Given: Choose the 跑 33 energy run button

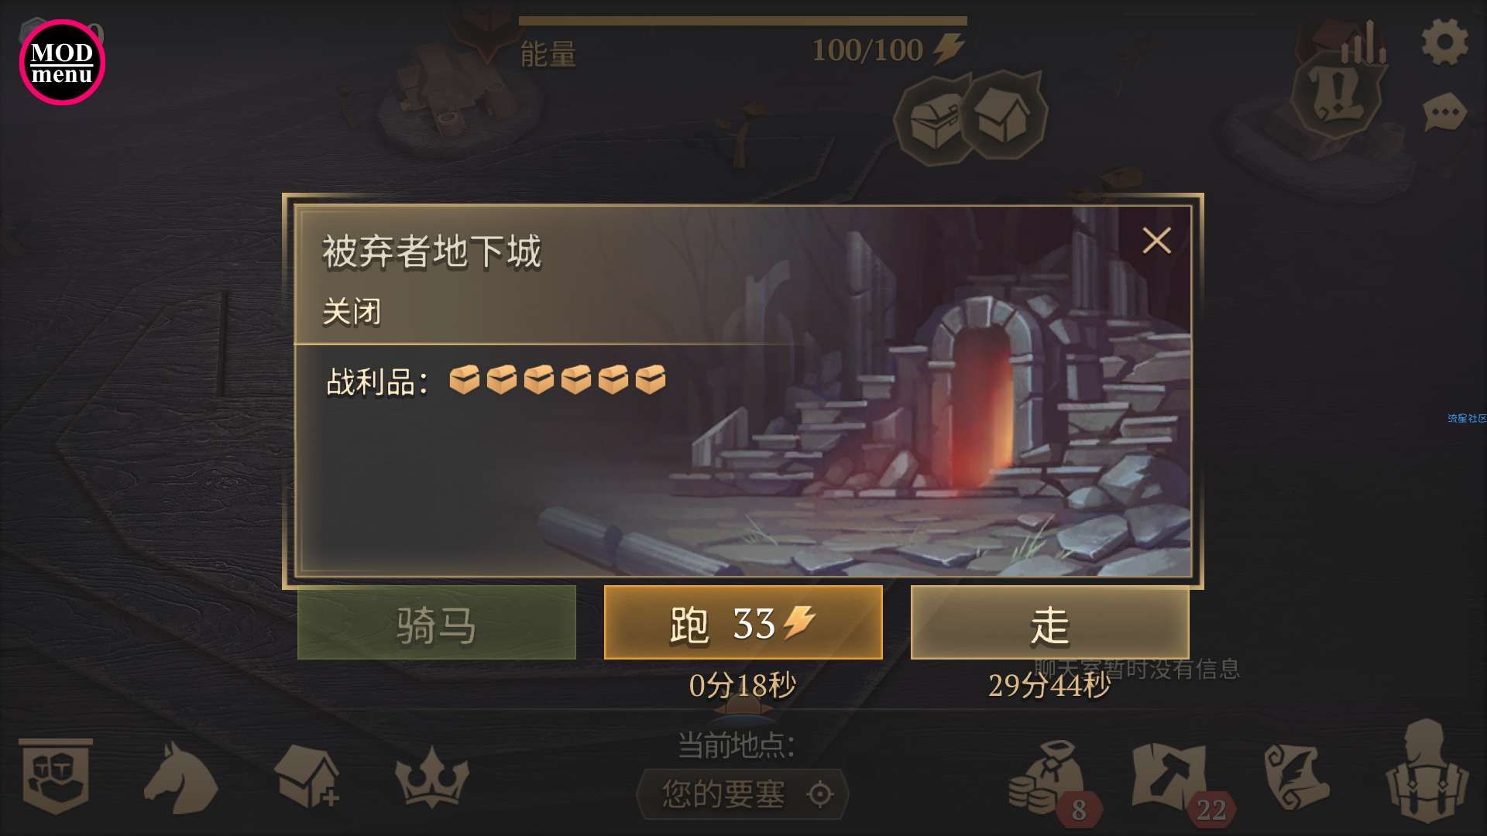Looking at the screenshot, I should 743,622.
